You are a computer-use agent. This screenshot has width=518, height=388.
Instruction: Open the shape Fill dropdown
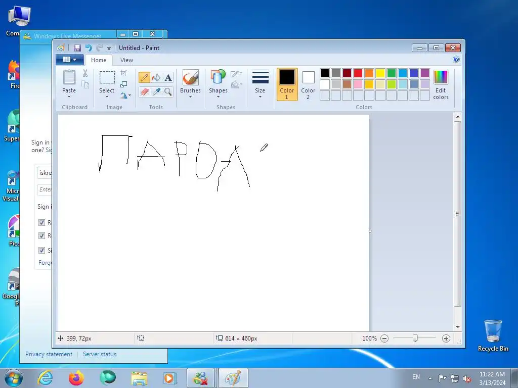click(x=236, y=85)
